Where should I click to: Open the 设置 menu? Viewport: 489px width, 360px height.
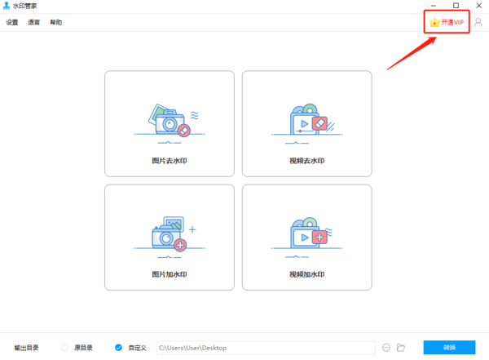[12, 22]
